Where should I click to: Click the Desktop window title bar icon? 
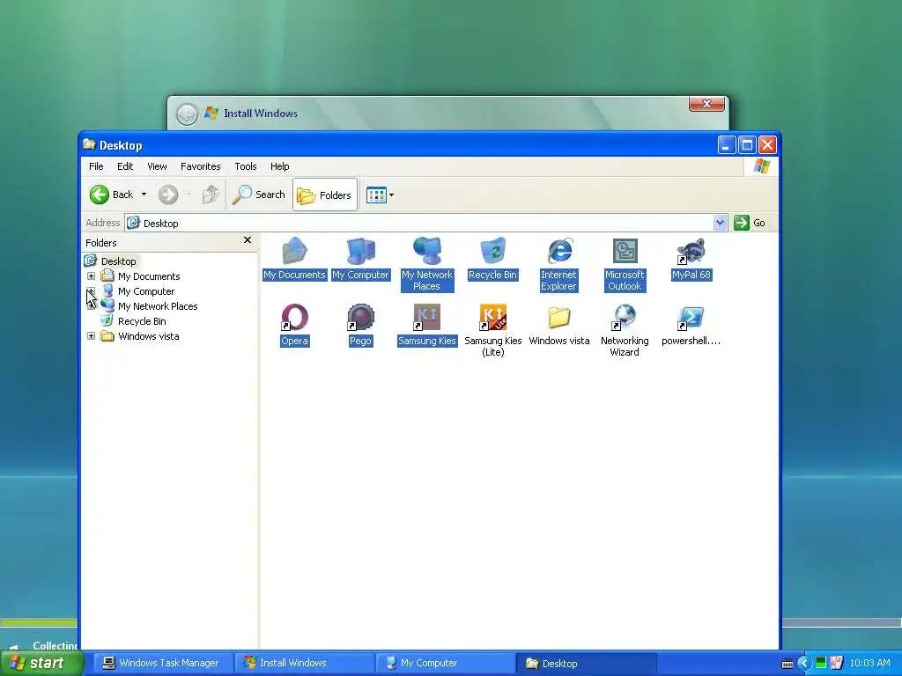(x=89, y=144)
